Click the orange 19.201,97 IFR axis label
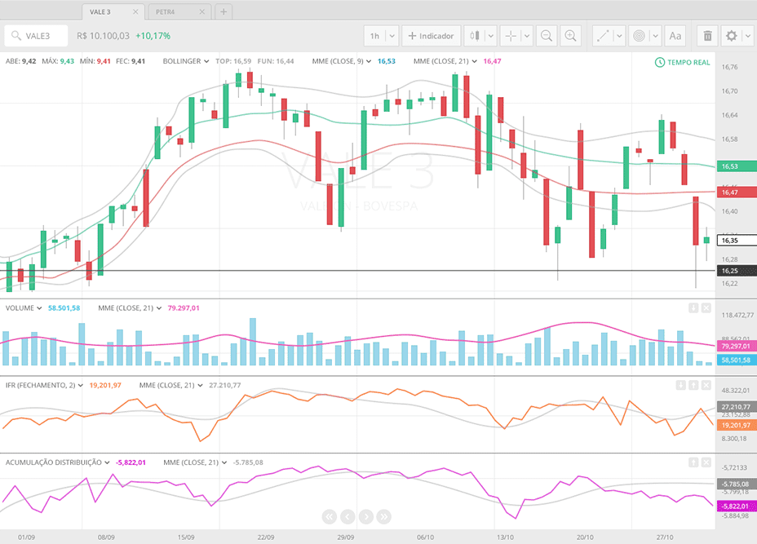Image resolution: width=757 pixels, height=544 pixels. click(737, 425)
